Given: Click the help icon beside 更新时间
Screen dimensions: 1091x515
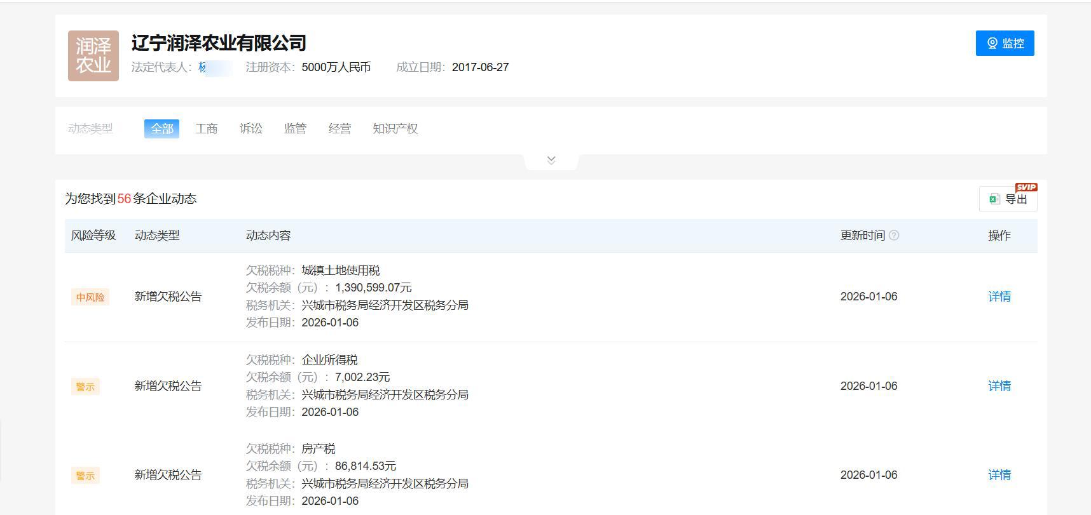Looking at the screenshot, I should click(894, 236).
